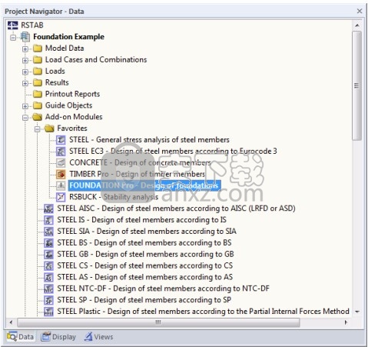This screenshot has width=368, height=347.
Task: Select the 'Load Cases and Combinations' label
Action: [96, 59]
